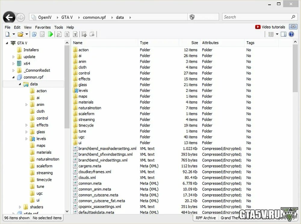Click the Search input field
The height and width of the screenshot is (224, 301).
(x=260, y=17)
